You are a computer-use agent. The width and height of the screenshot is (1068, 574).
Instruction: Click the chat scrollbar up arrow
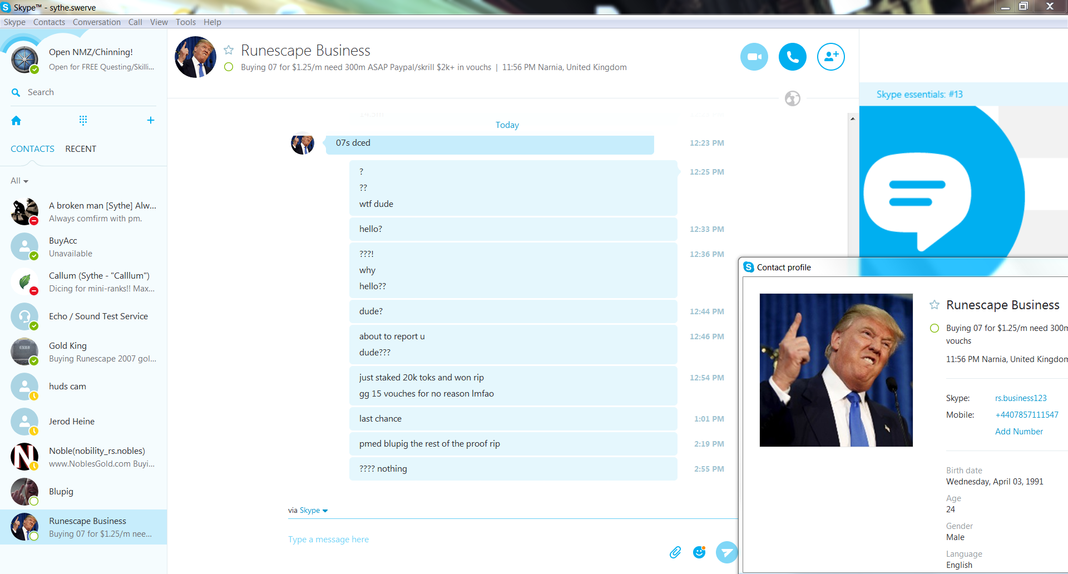coord(853,118)
